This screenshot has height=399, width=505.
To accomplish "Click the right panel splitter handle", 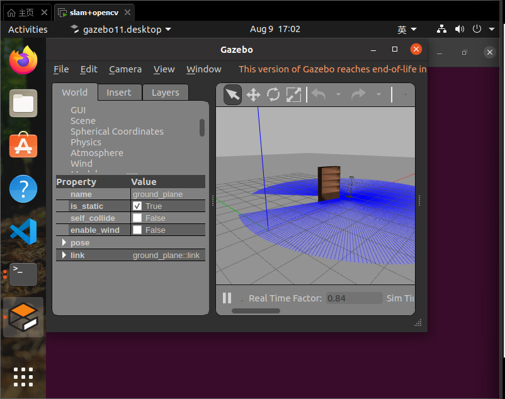I will [419, 201].
